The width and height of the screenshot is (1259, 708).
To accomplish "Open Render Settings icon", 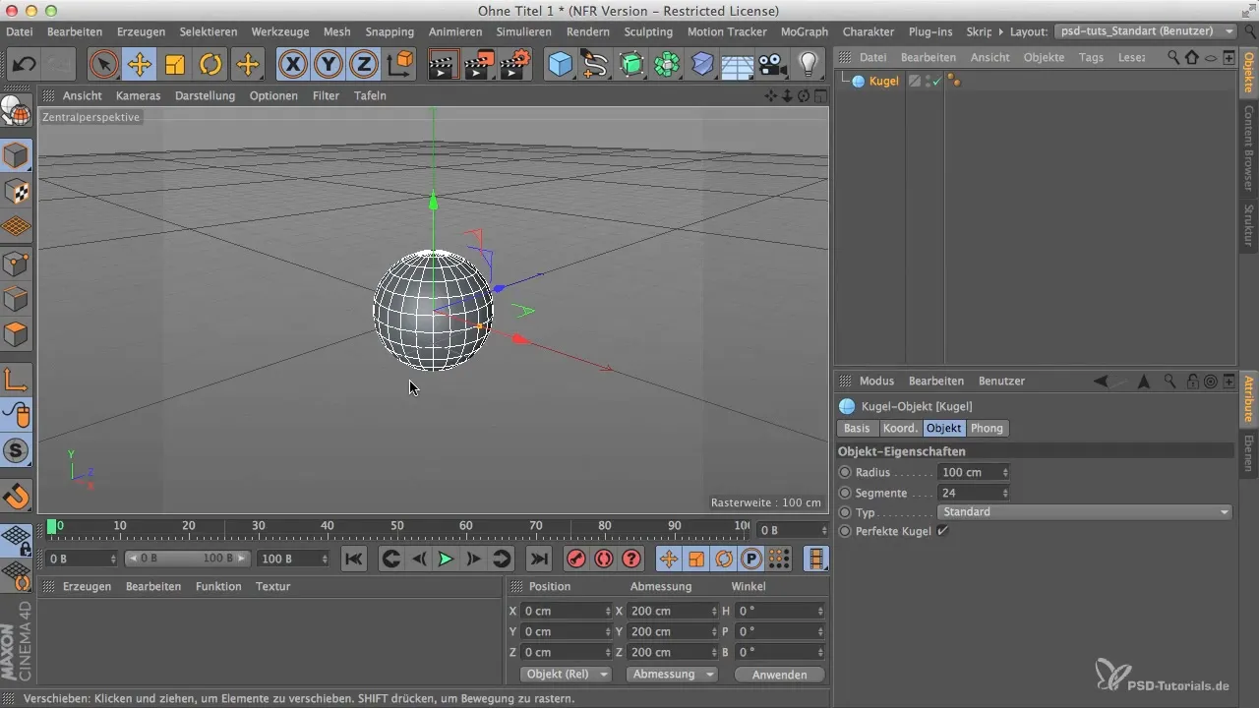I will point(514,65).
